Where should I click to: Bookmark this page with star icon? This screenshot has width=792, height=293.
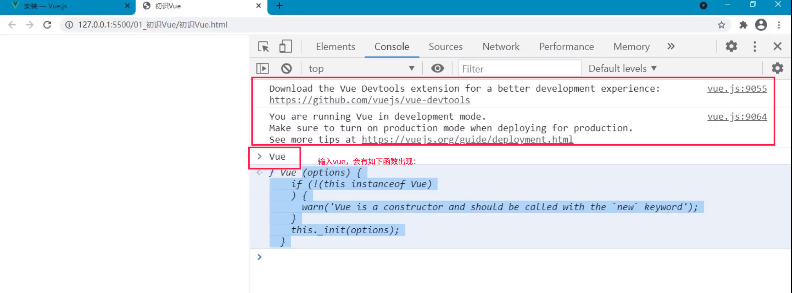coord(721,25)
